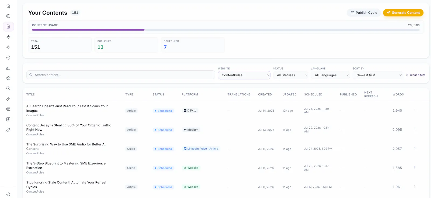This screenshot has width=431, height=198.
Task: Click Clear filters
Action: (x=416, y=75)
